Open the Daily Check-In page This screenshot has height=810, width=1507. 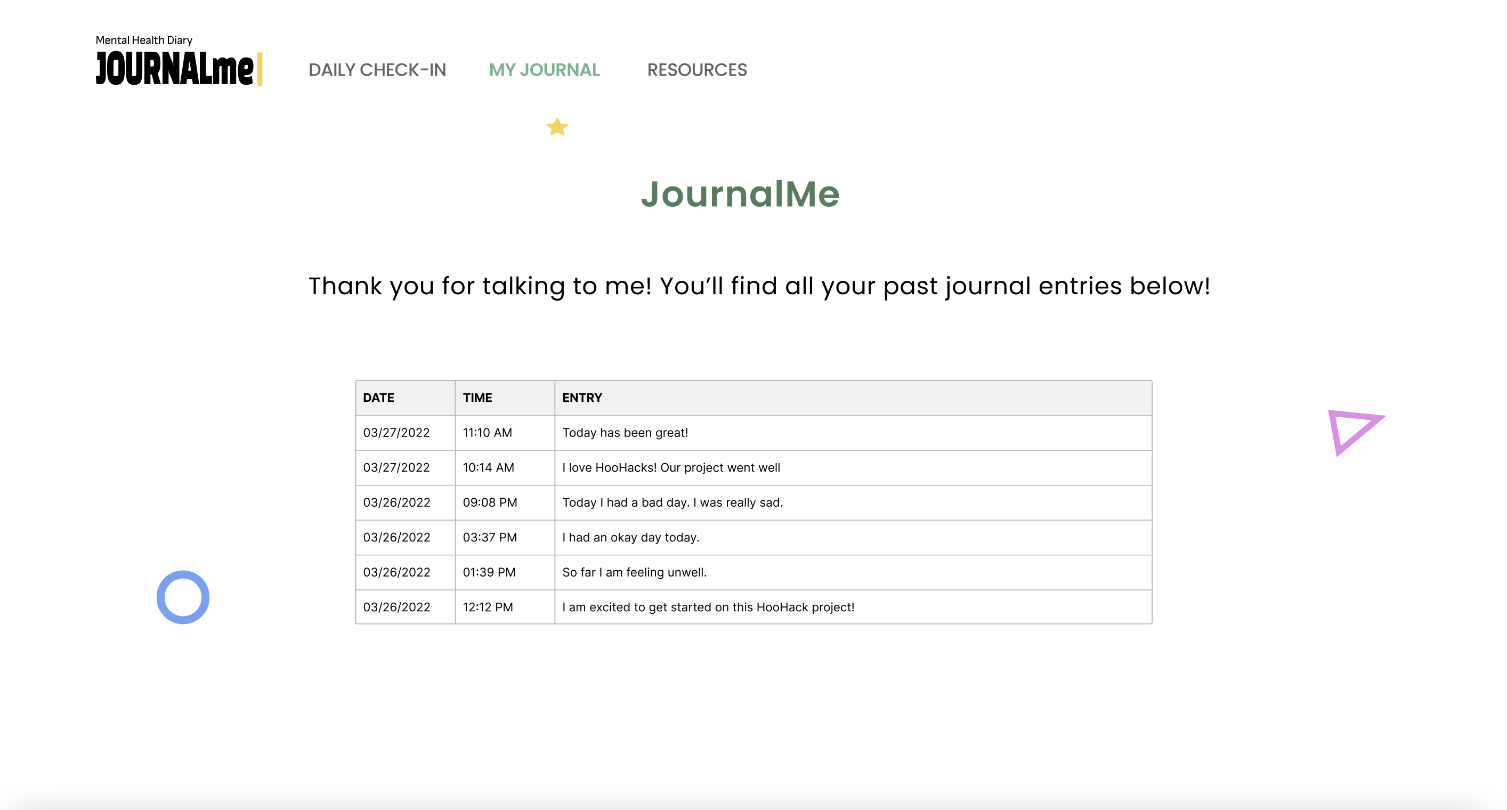[377, 70]
